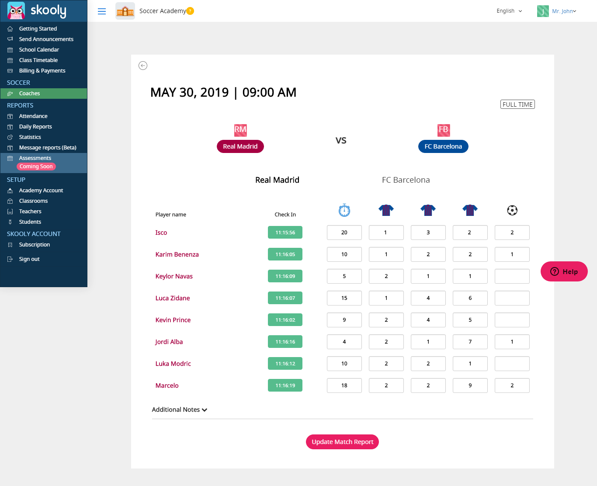Open player Luka Modric
This screenshot has width=597, height=486.
pyautogui.click(x=173, y=364)
